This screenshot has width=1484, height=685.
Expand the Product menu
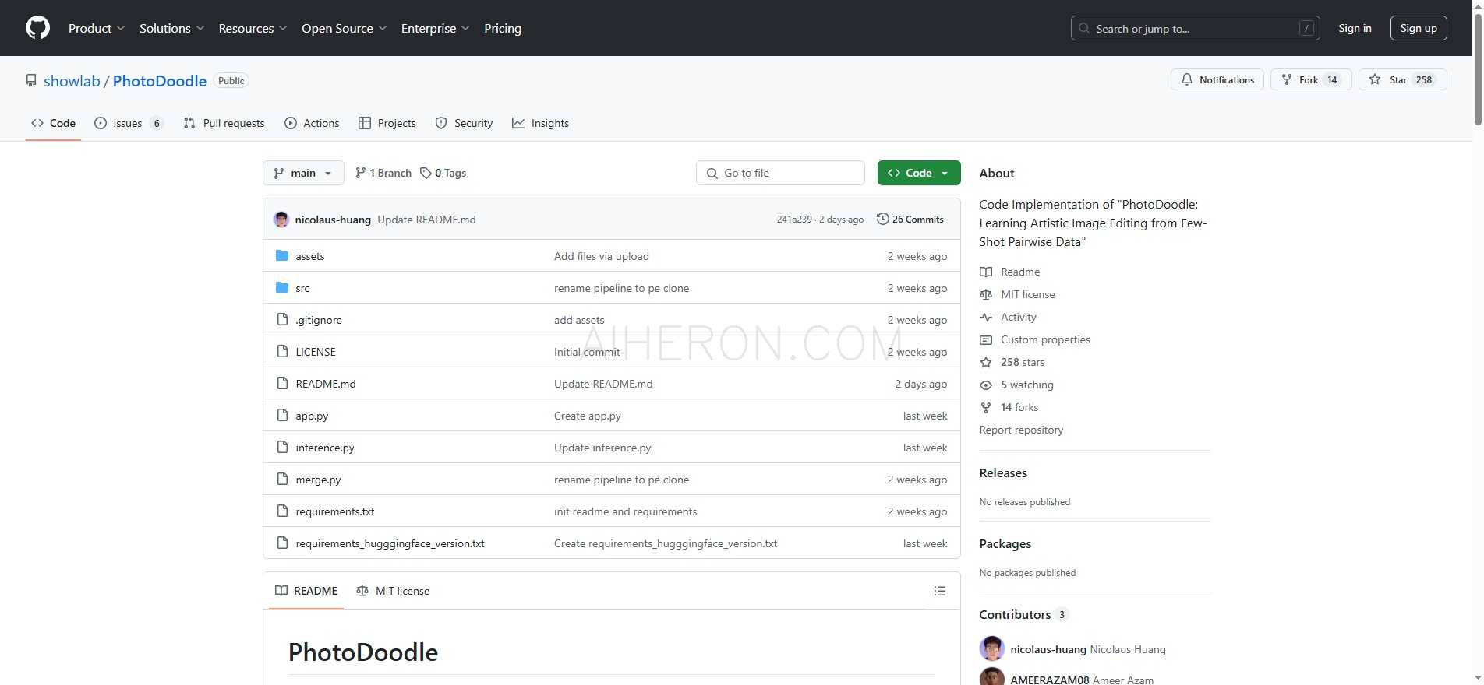click(96, 28)
